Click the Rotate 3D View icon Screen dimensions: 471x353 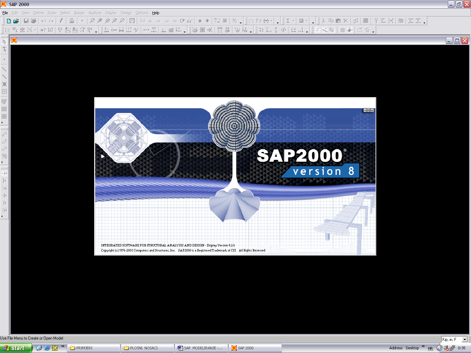pos(182,21)
